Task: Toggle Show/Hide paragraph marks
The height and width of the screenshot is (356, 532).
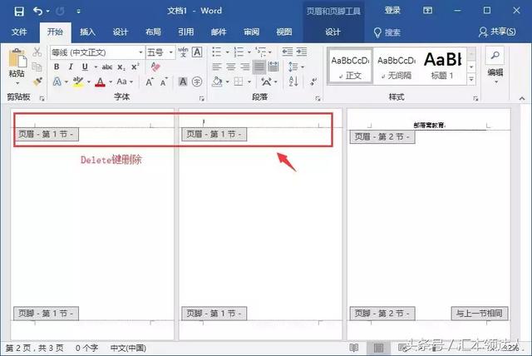Action: point(314,82)
